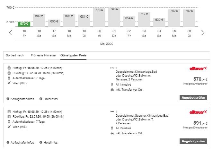Select green 570 € bar for 15 Fr

pyautogui.click(x=24, y=24)
